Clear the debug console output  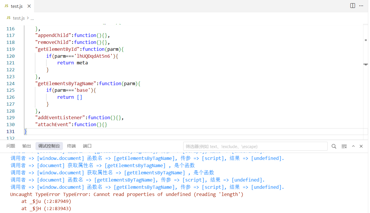tap(344, 146)
